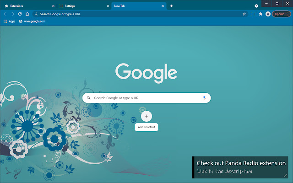Open the media control icon left of extensions
The height and width of the screenshot is (183, 293).
click(253, 14)
